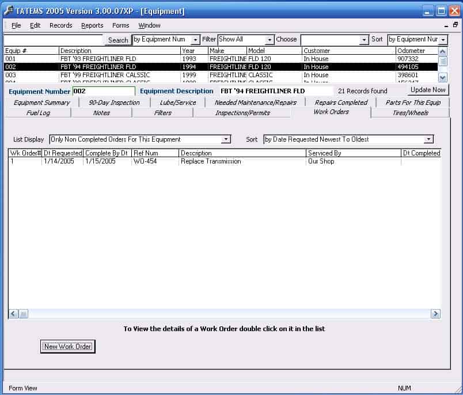Click the scroll down arrow of equipment list

[442, 78]
